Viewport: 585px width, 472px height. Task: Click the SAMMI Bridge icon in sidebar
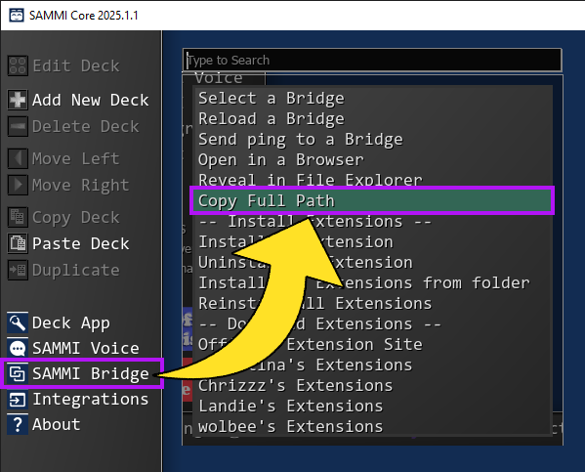18,373
